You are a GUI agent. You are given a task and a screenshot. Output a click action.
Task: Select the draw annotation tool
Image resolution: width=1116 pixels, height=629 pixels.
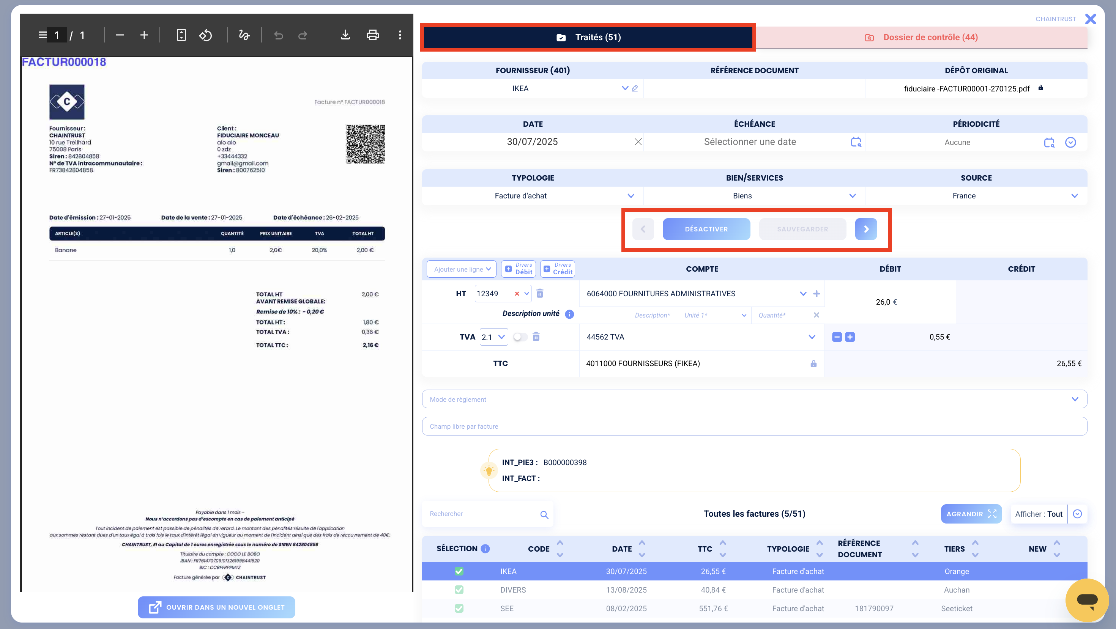tap(244, 35)
